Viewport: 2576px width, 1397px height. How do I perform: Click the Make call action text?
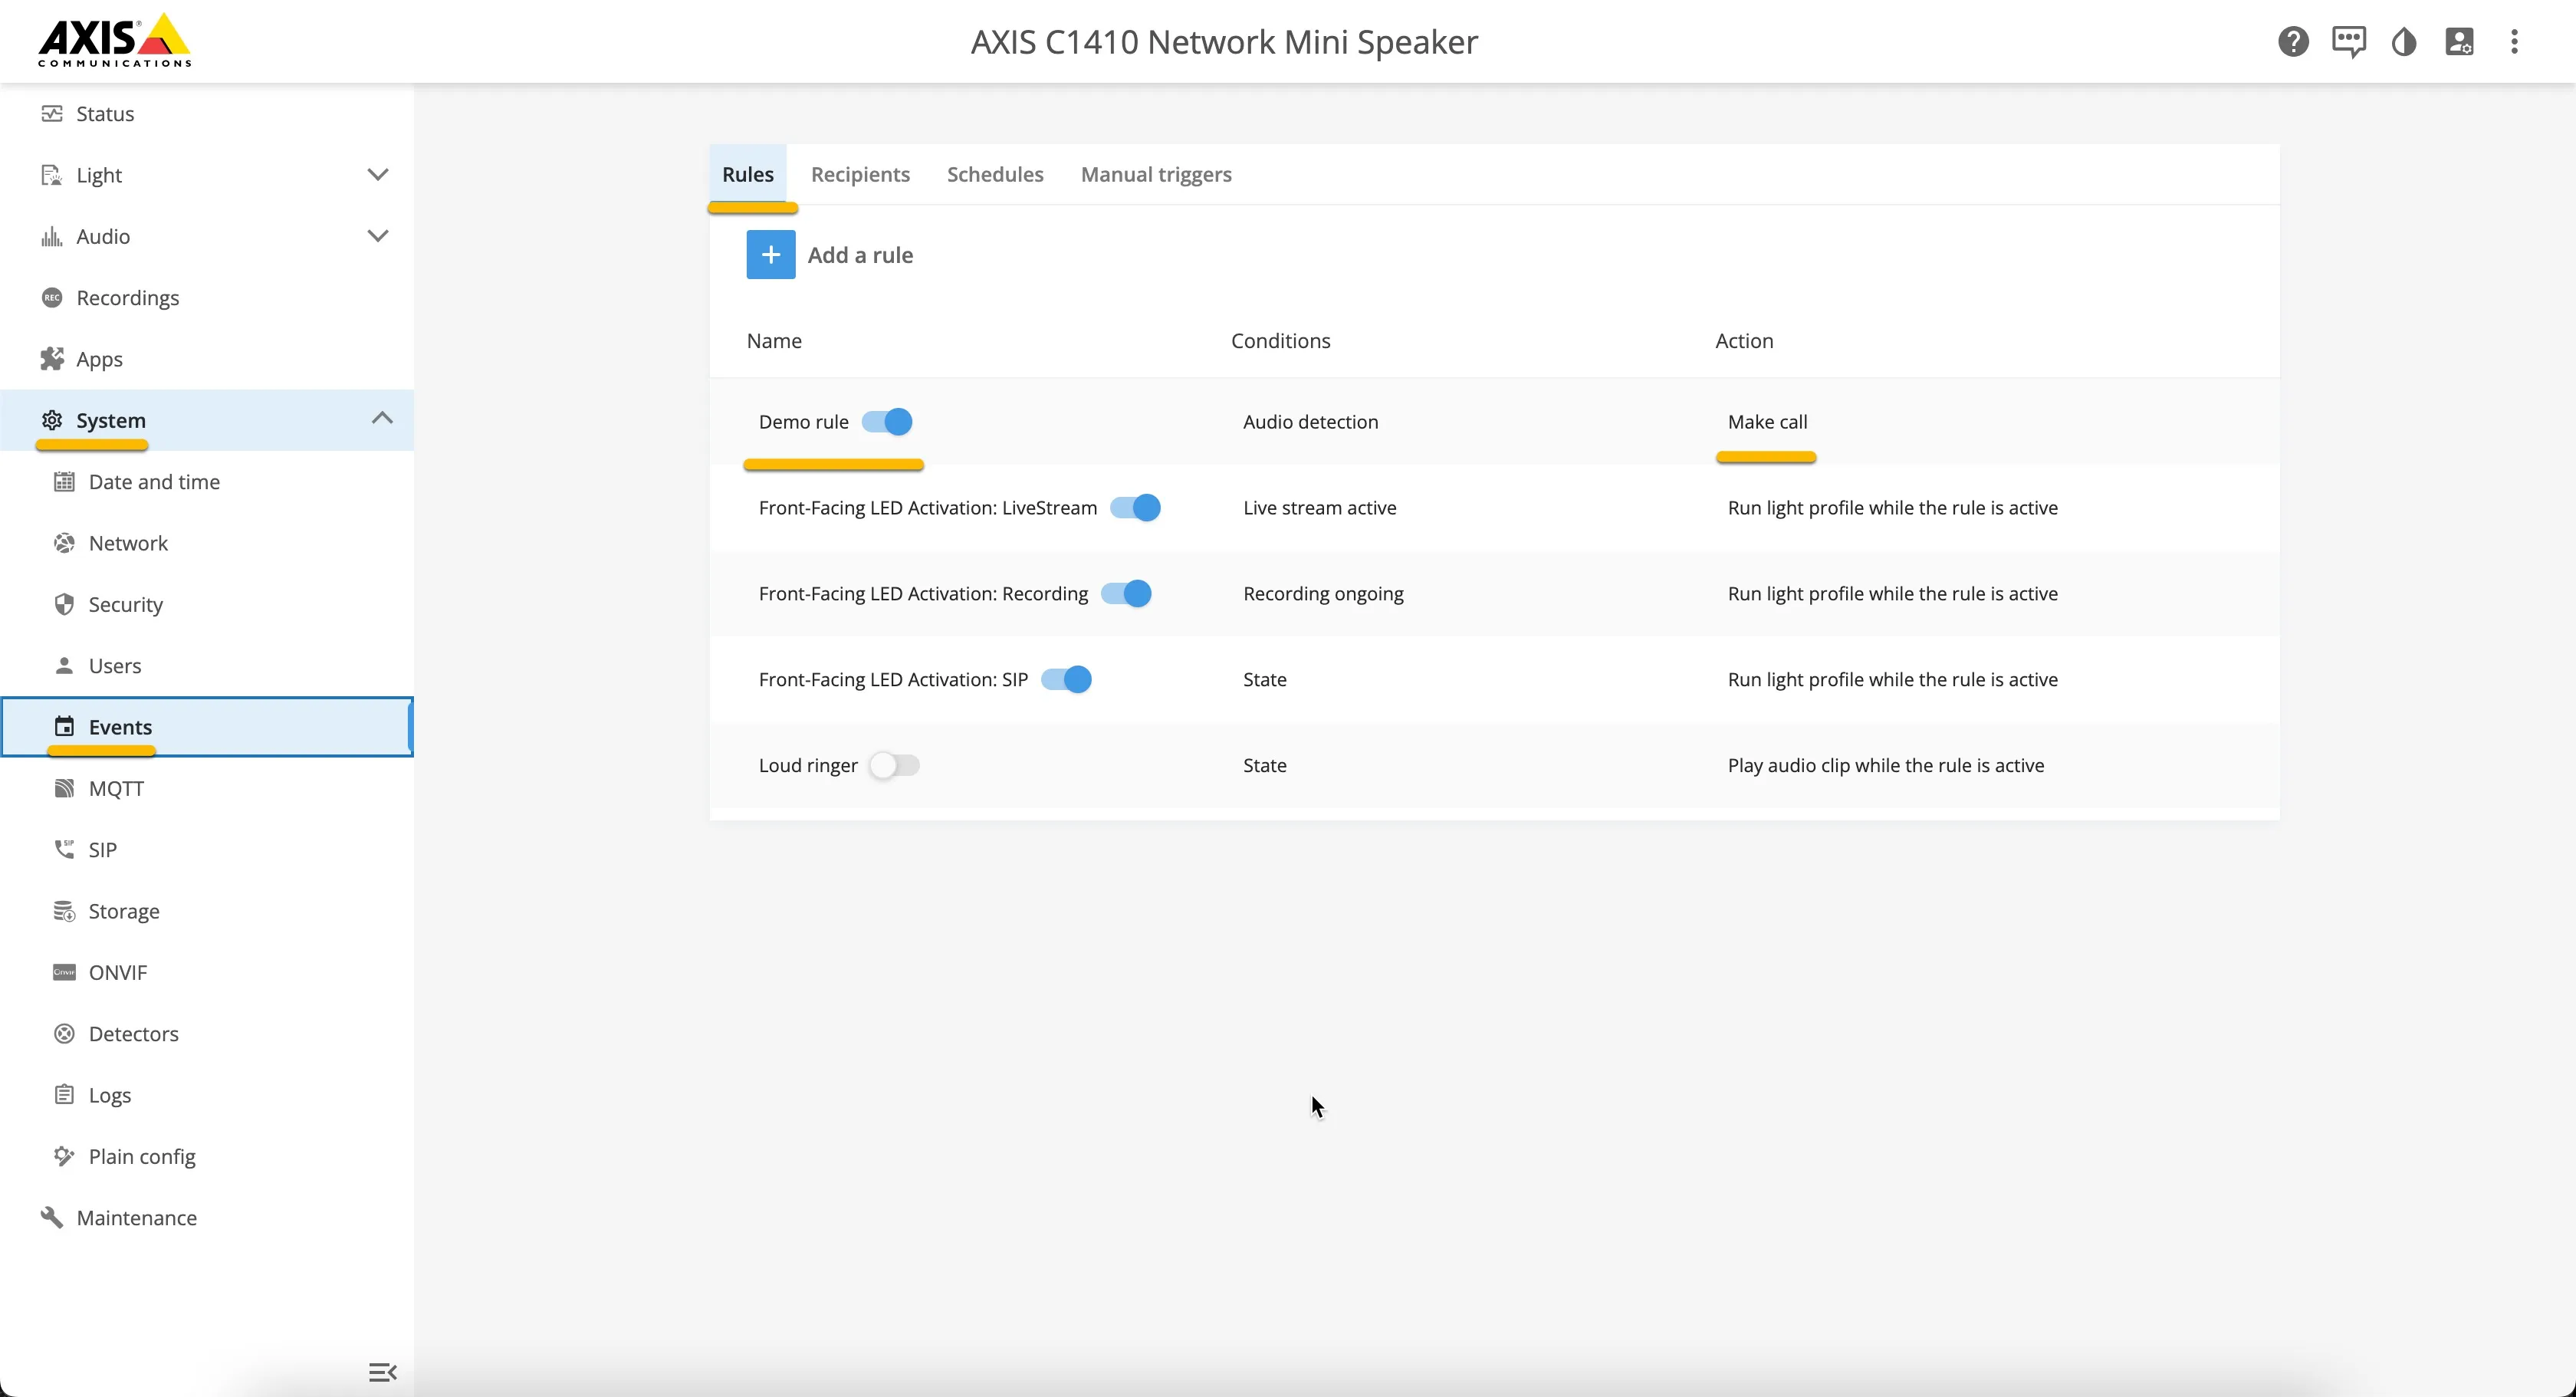(x=1767, y=422)
